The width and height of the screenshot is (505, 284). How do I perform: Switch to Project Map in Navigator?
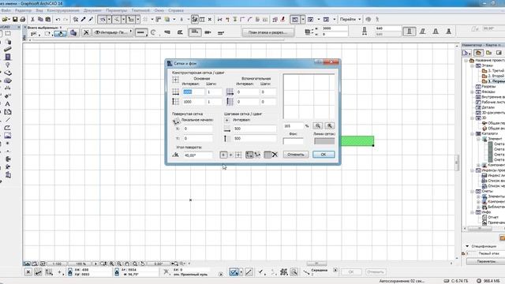tap(478, 53)
